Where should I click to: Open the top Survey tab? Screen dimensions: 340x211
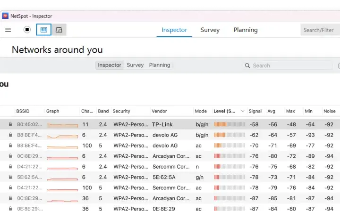tap(210, 30)
